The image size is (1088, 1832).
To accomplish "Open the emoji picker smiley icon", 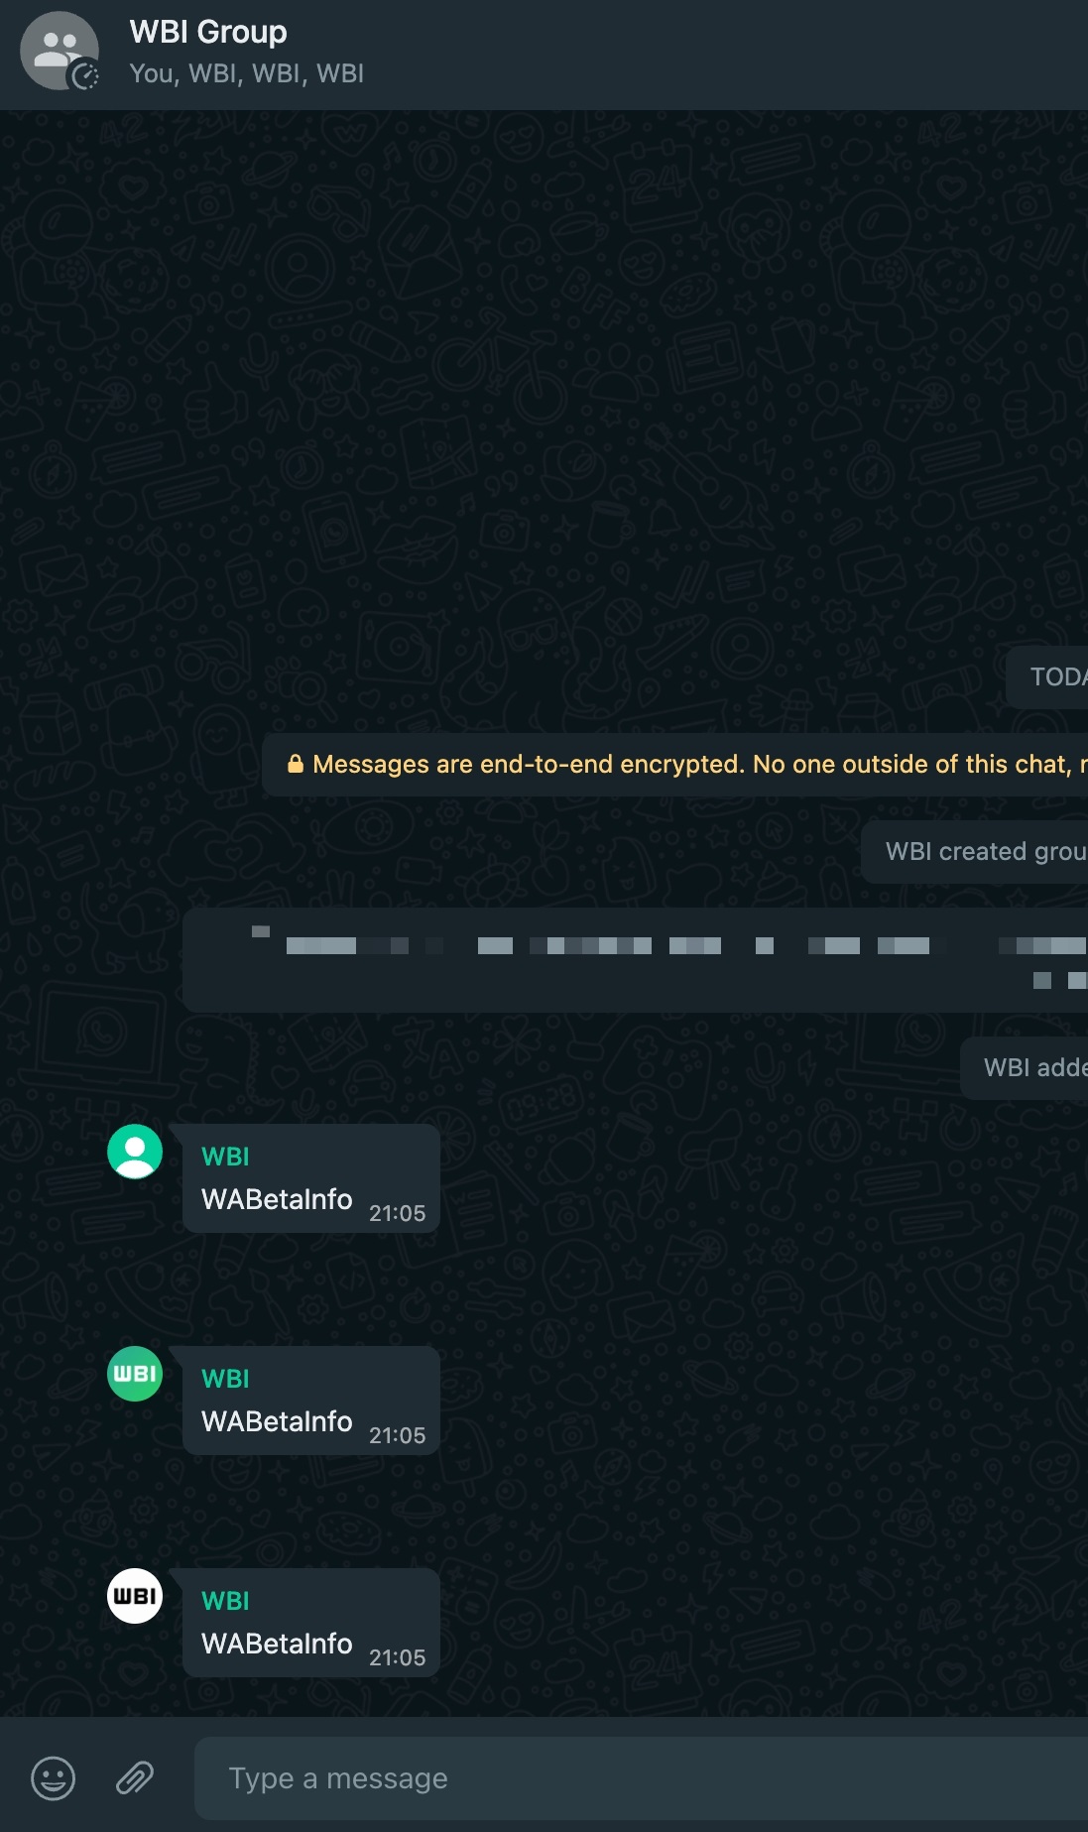I will [x=54, y=1778].
